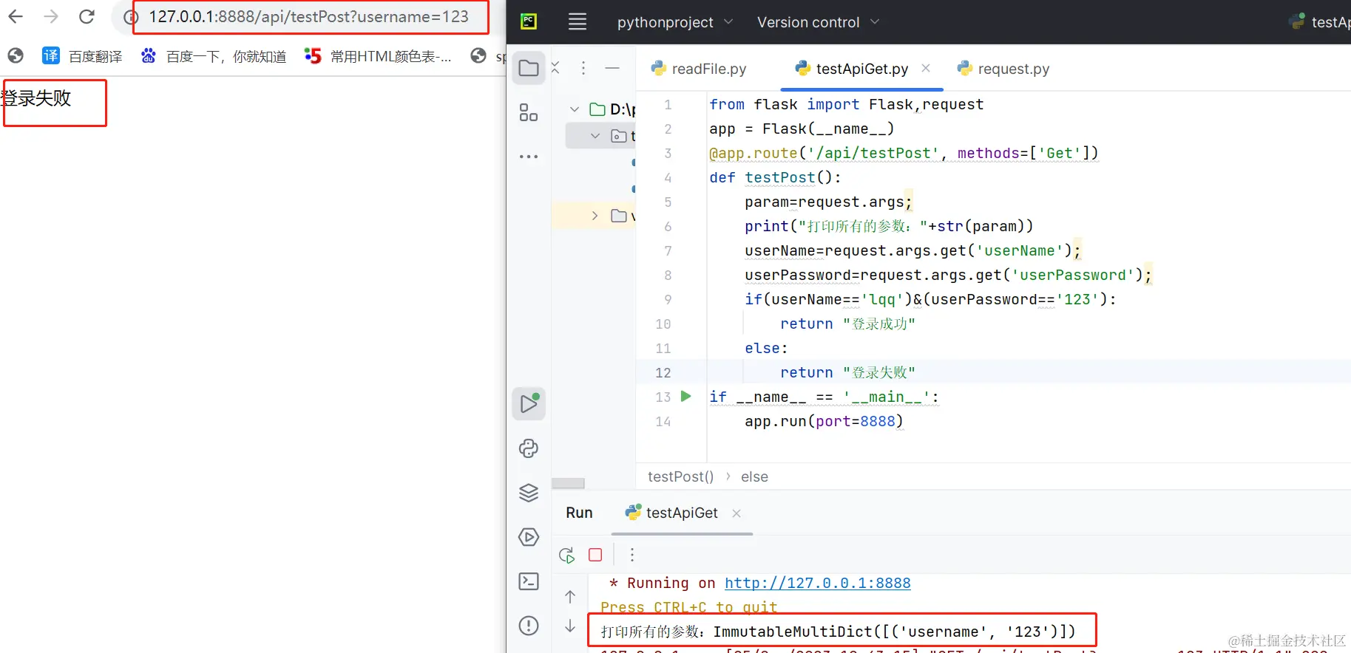Collapse the selected subfolder in project tree
Viewport: 1351px width, 653px height.
tap(595, 136)
